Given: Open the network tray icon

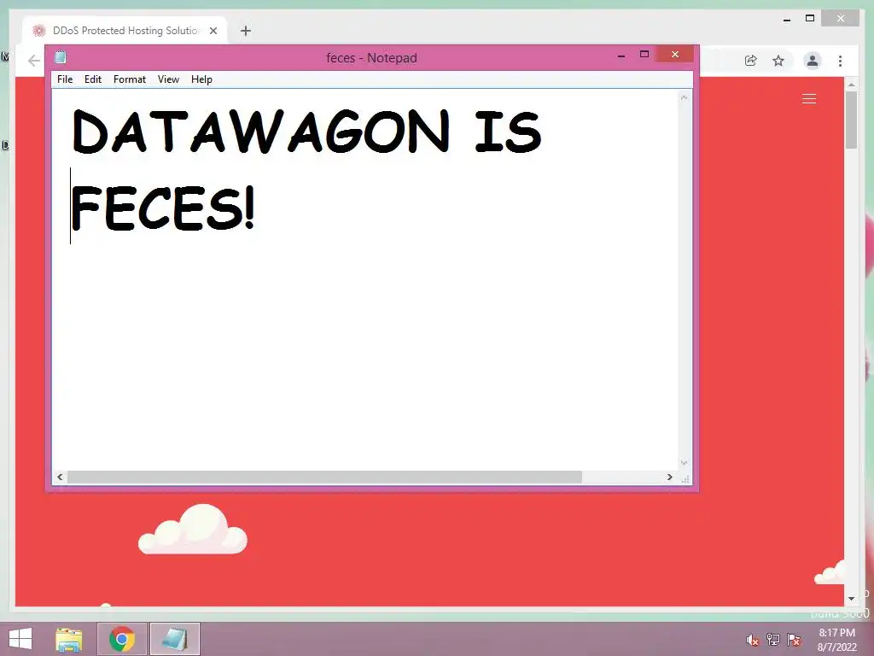Looking at the screenshot, I should click(773, 640).
